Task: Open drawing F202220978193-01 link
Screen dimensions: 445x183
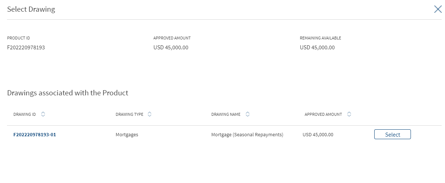Action: tap(35, 134)
